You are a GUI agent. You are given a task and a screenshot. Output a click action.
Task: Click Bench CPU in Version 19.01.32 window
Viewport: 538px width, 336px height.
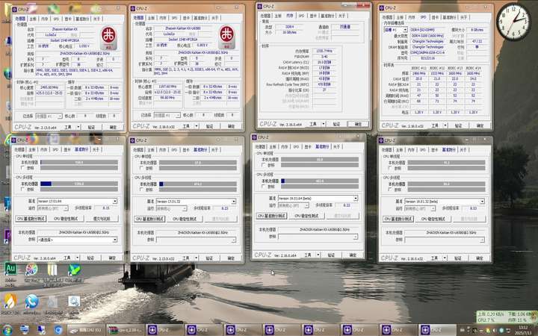(398, 219)
